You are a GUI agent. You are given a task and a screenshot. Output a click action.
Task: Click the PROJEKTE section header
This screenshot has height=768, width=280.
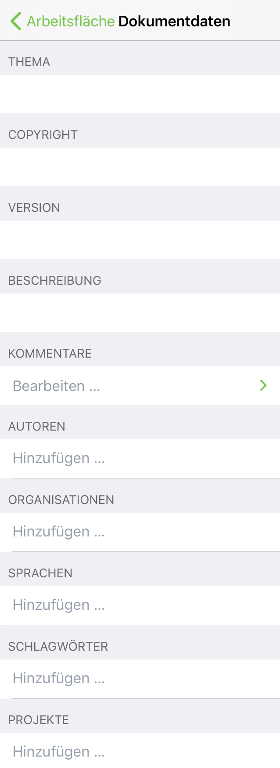coord(39,720)
